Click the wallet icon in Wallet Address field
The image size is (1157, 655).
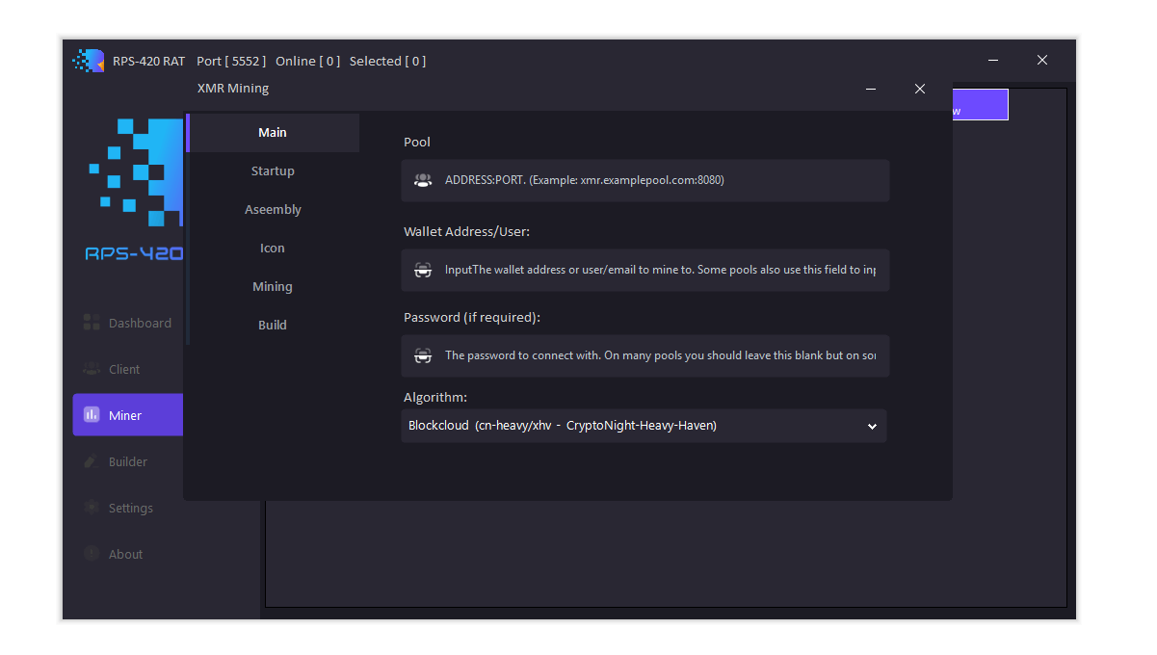pyautogui.click(x=423, y=270)
